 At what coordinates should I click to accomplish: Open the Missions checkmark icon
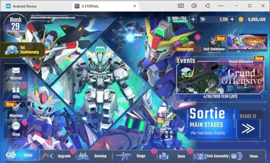coord(16,107)
